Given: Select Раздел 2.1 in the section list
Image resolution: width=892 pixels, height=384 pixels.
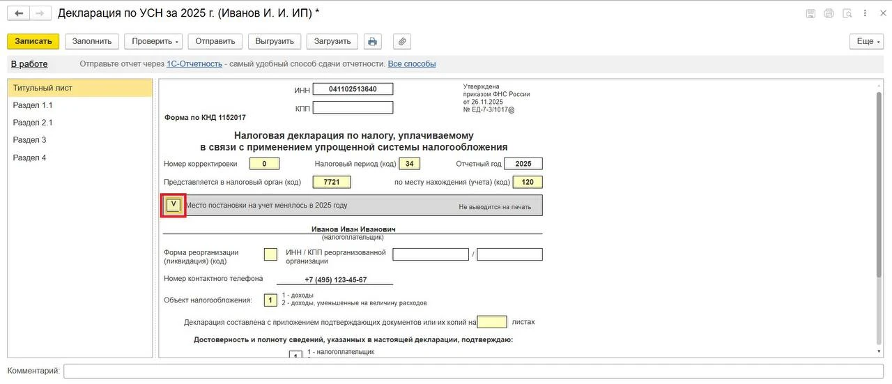Looking at the screenshot, I should point(80,123).
